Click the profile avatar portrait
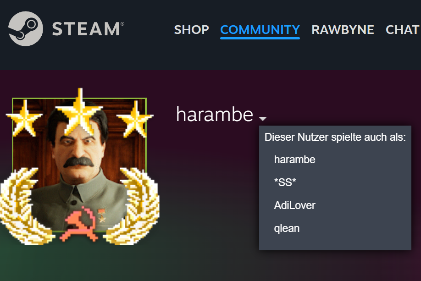 tap(79, 165)
